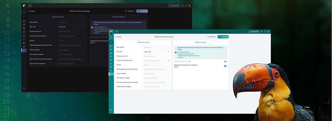Select the grid dashboard icon in light window sidebar
This screenshot has height=121, width=332.
(111, 42)
